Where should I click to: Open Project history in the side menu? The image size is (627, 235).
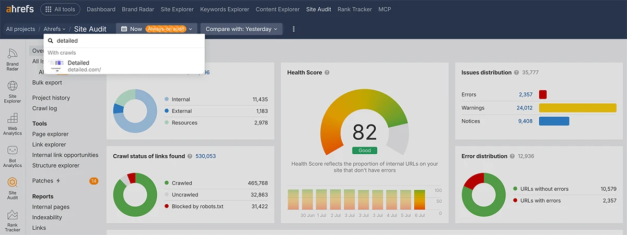point(51,98)
